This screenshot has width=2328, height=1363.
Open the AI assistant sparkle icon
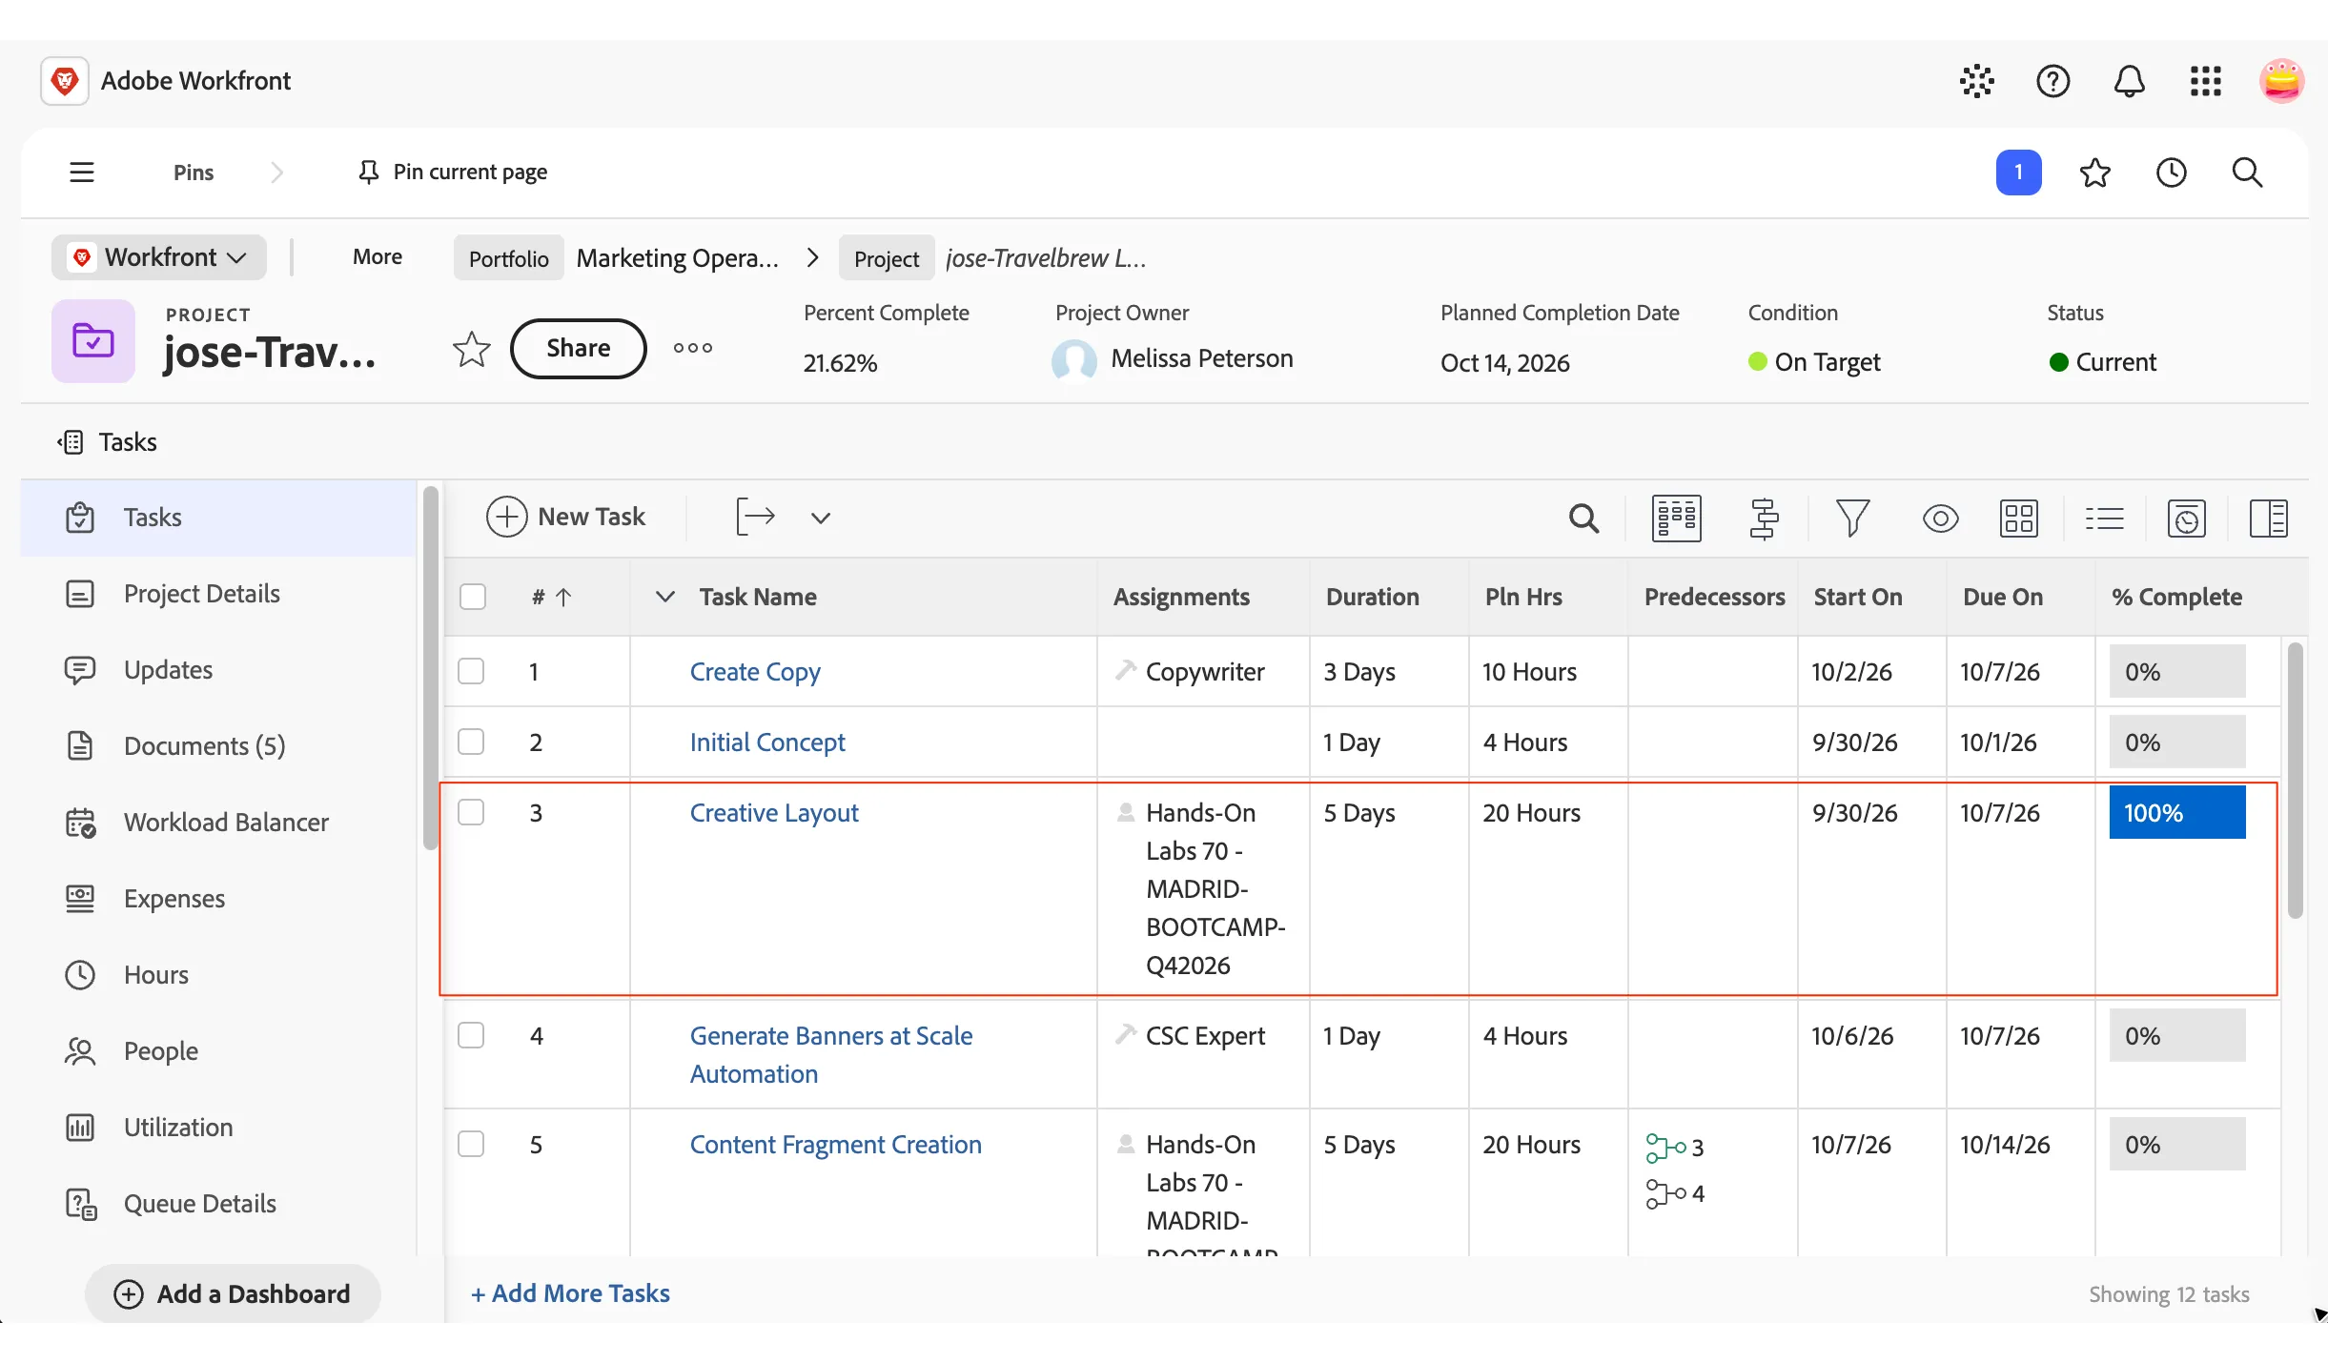pos(1976,81)
